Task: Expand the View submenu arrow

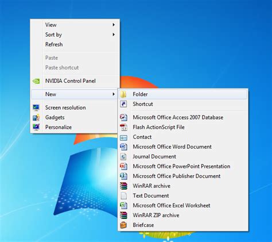Action: click(x=114, y=25)
